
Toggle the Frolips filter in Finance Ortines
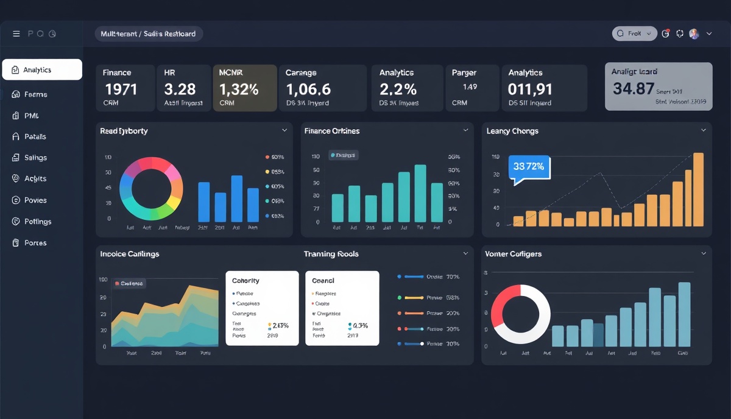344,155
